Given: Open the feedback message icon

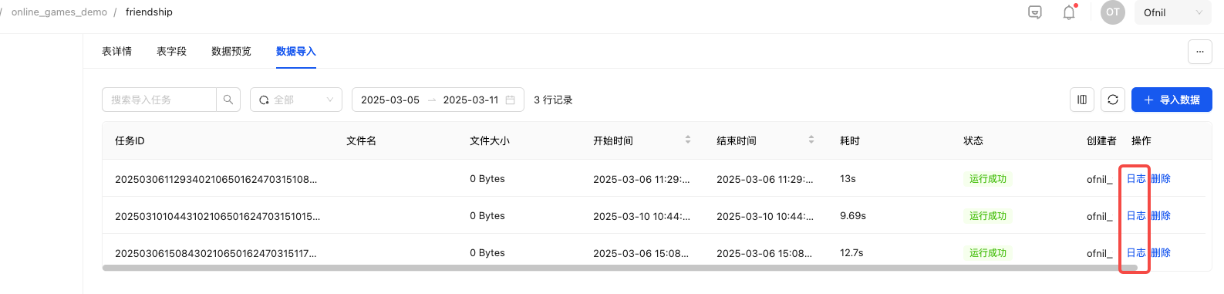Looking at the screenshot, I should (1035, 12).
